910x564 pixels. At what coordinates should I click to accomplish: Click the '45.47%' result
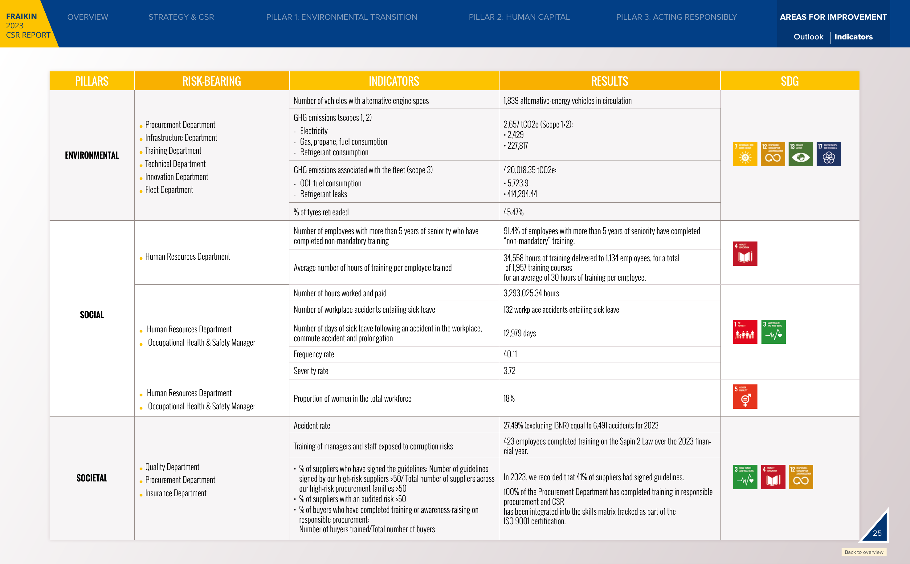point(513,212)
